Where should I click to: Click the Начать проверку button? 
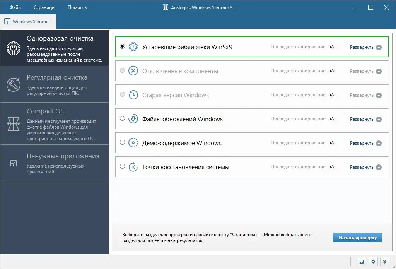coord(357,237)
